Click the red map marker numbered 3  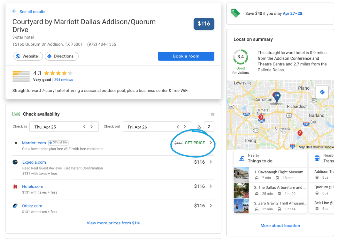pos(261,117)
